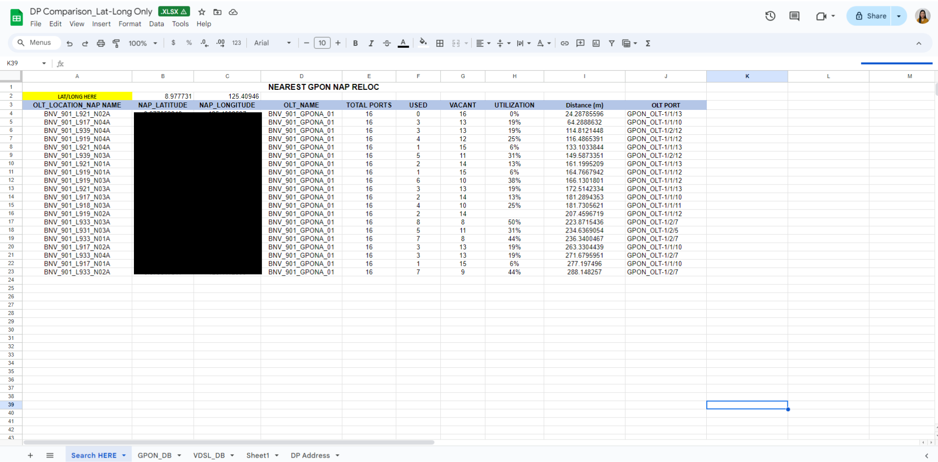
Task: Open the text color picker
Action: click(x=403, y=43)
